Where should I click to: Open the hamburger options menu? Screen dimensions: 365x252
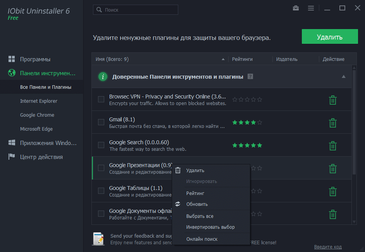311,8
